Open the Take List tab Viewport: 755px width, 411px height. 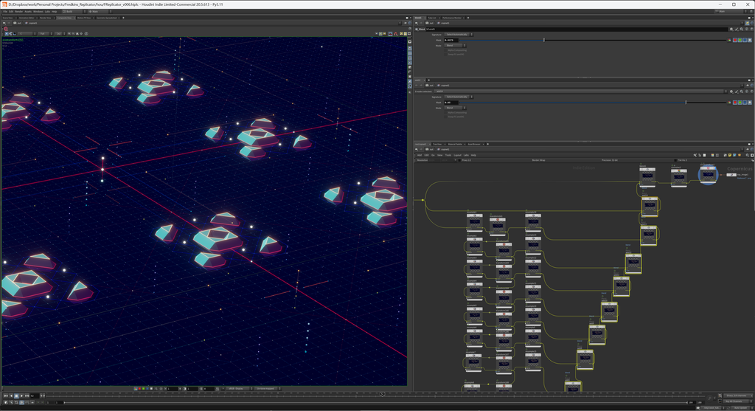pyautogui.click(x=432, y=18)
